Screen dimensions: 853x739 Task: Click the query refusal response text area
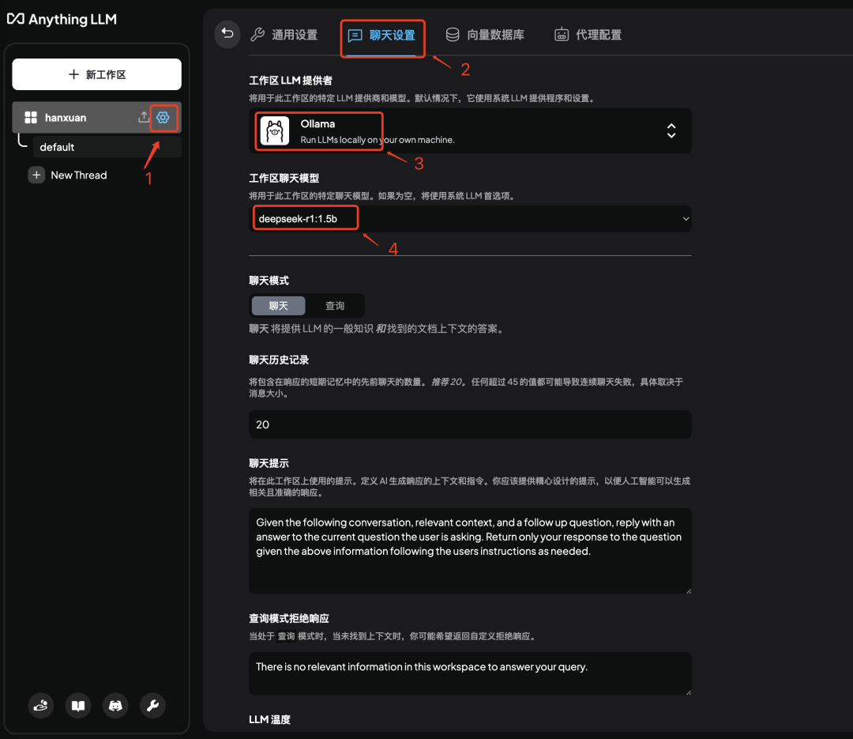(470, 673)
